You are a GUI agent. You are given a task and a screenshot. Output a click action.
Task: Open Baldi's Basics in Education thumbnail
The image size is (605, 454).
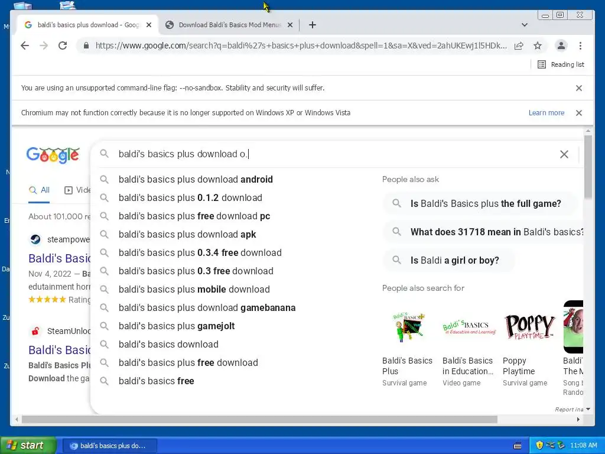[468, 326]
